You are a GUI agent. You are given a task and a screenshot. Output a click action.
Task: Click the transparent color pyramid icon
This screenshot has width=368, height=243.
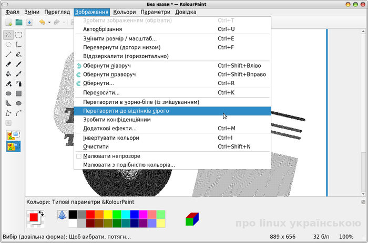[62, 215]
